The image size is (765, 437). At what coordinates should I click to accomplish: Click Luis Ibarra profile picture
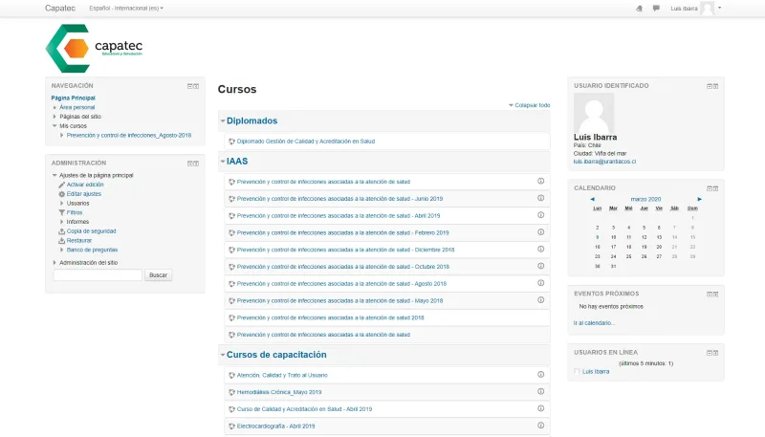(x=594, y=113)
